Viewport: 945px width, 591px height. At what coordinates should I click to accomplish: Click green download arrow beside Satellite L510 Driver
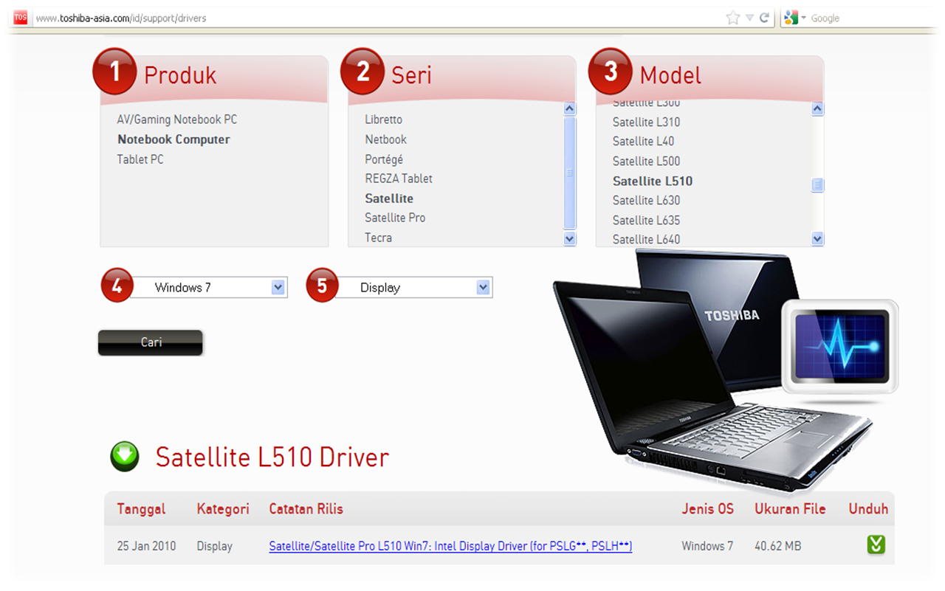(x=125, y=457)
